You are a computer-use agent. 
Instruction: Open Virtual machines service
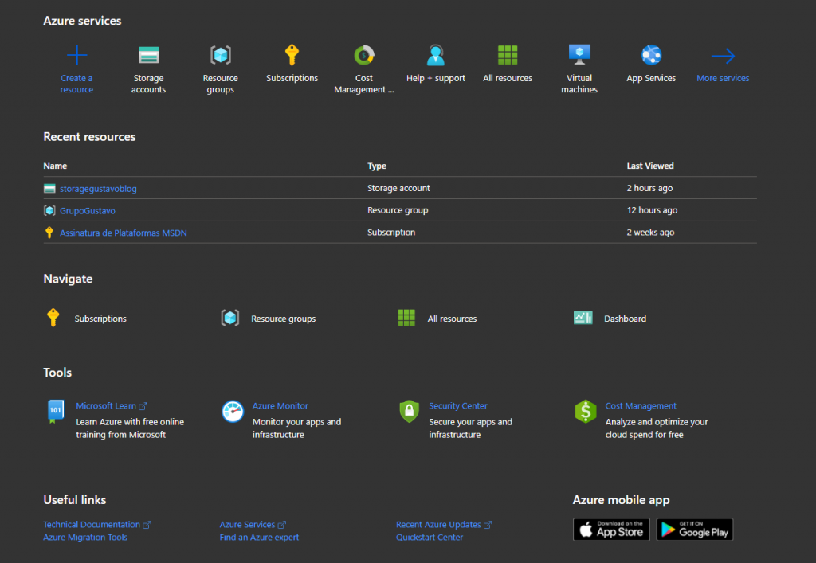tap(579, 56)
